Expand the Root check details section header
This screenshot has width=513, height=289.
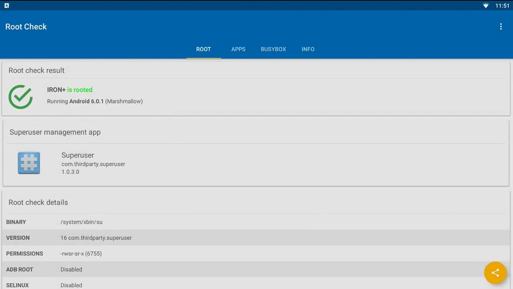click(x=38, y=202)
